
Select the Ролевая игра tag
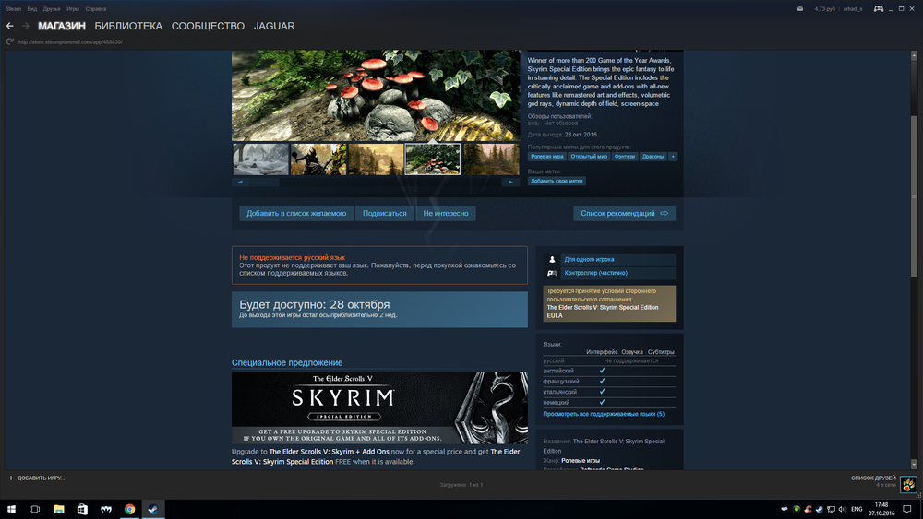tap(546, 157)
